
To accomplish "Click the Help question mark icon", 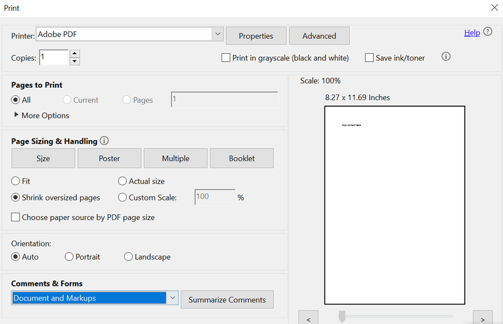I will click(x=488, y=32).
